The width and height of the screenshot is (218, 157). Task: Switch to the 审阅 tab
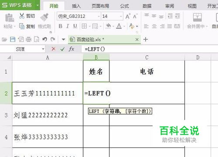[170, 6]
